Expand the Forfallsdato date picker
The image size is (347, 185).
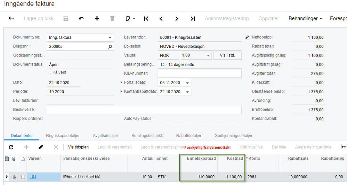[x=188, y=83]
